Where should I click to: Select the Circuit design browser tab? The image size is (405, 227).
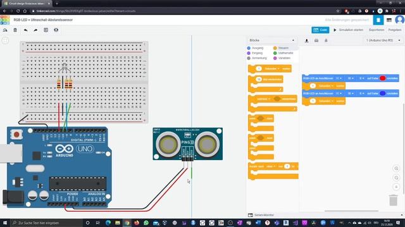click(27, 4)
